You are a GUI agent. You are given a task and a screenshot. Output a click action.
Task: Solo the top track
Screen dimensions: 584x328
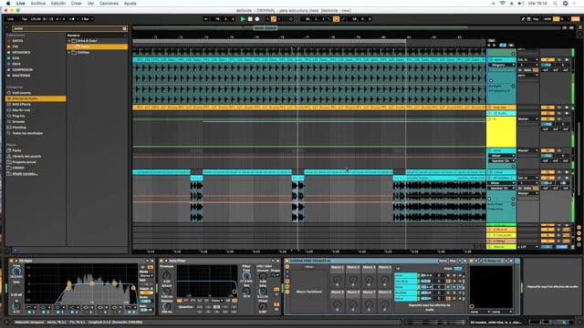coord(559,59)
